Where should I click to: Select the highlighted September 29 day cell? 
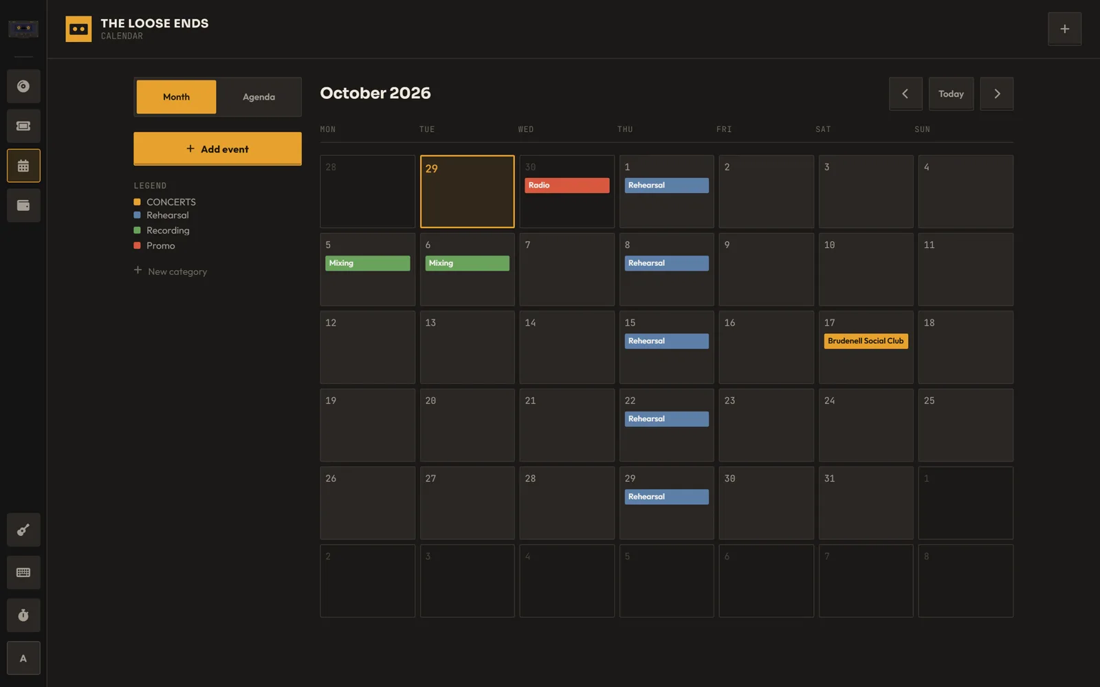point(467,192)
